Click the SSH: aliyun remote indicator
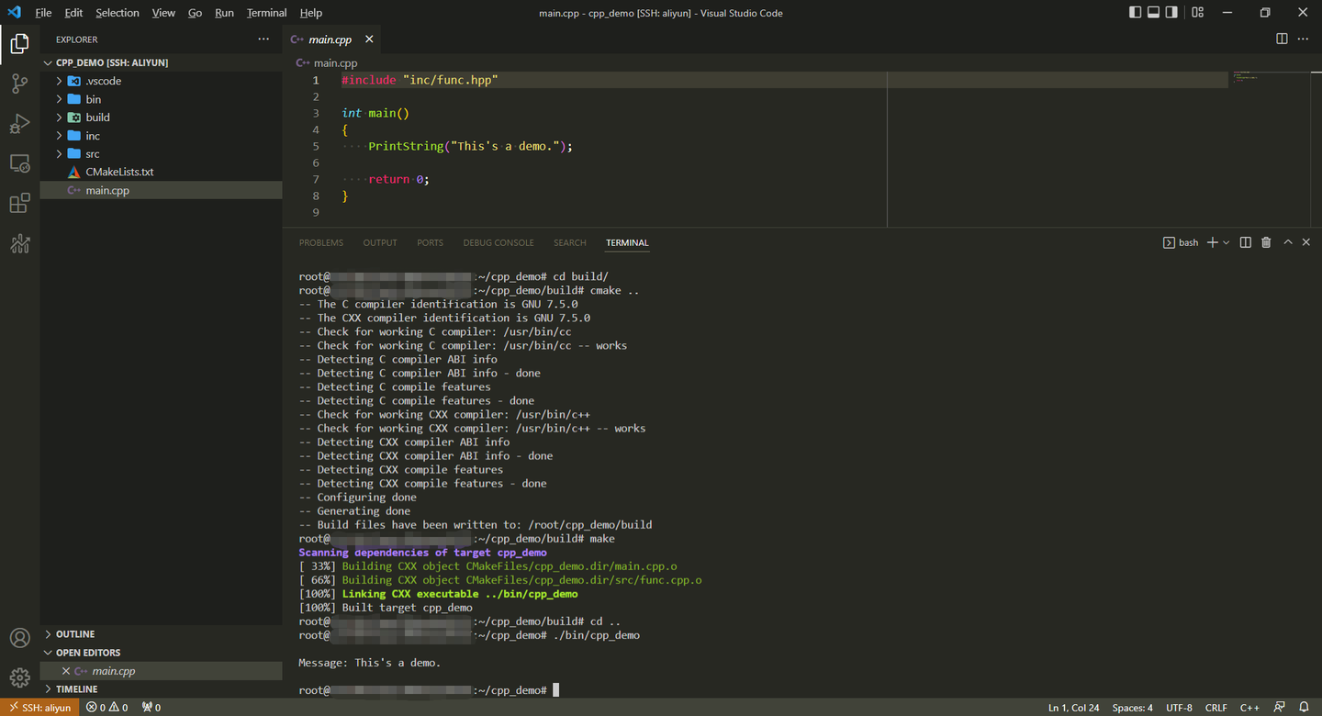 tap(39, 707)
